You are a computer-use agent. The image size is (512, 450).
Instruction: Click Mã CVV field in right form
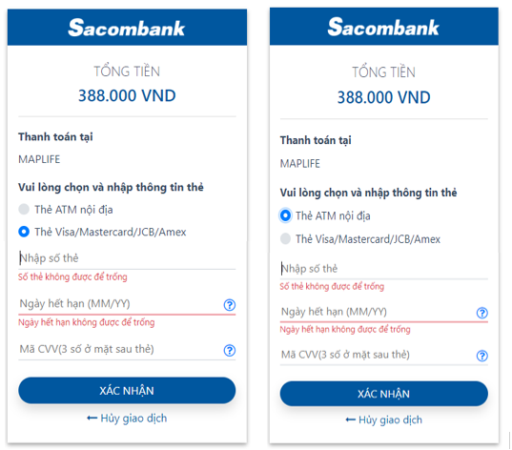click(x=378, y=355)
